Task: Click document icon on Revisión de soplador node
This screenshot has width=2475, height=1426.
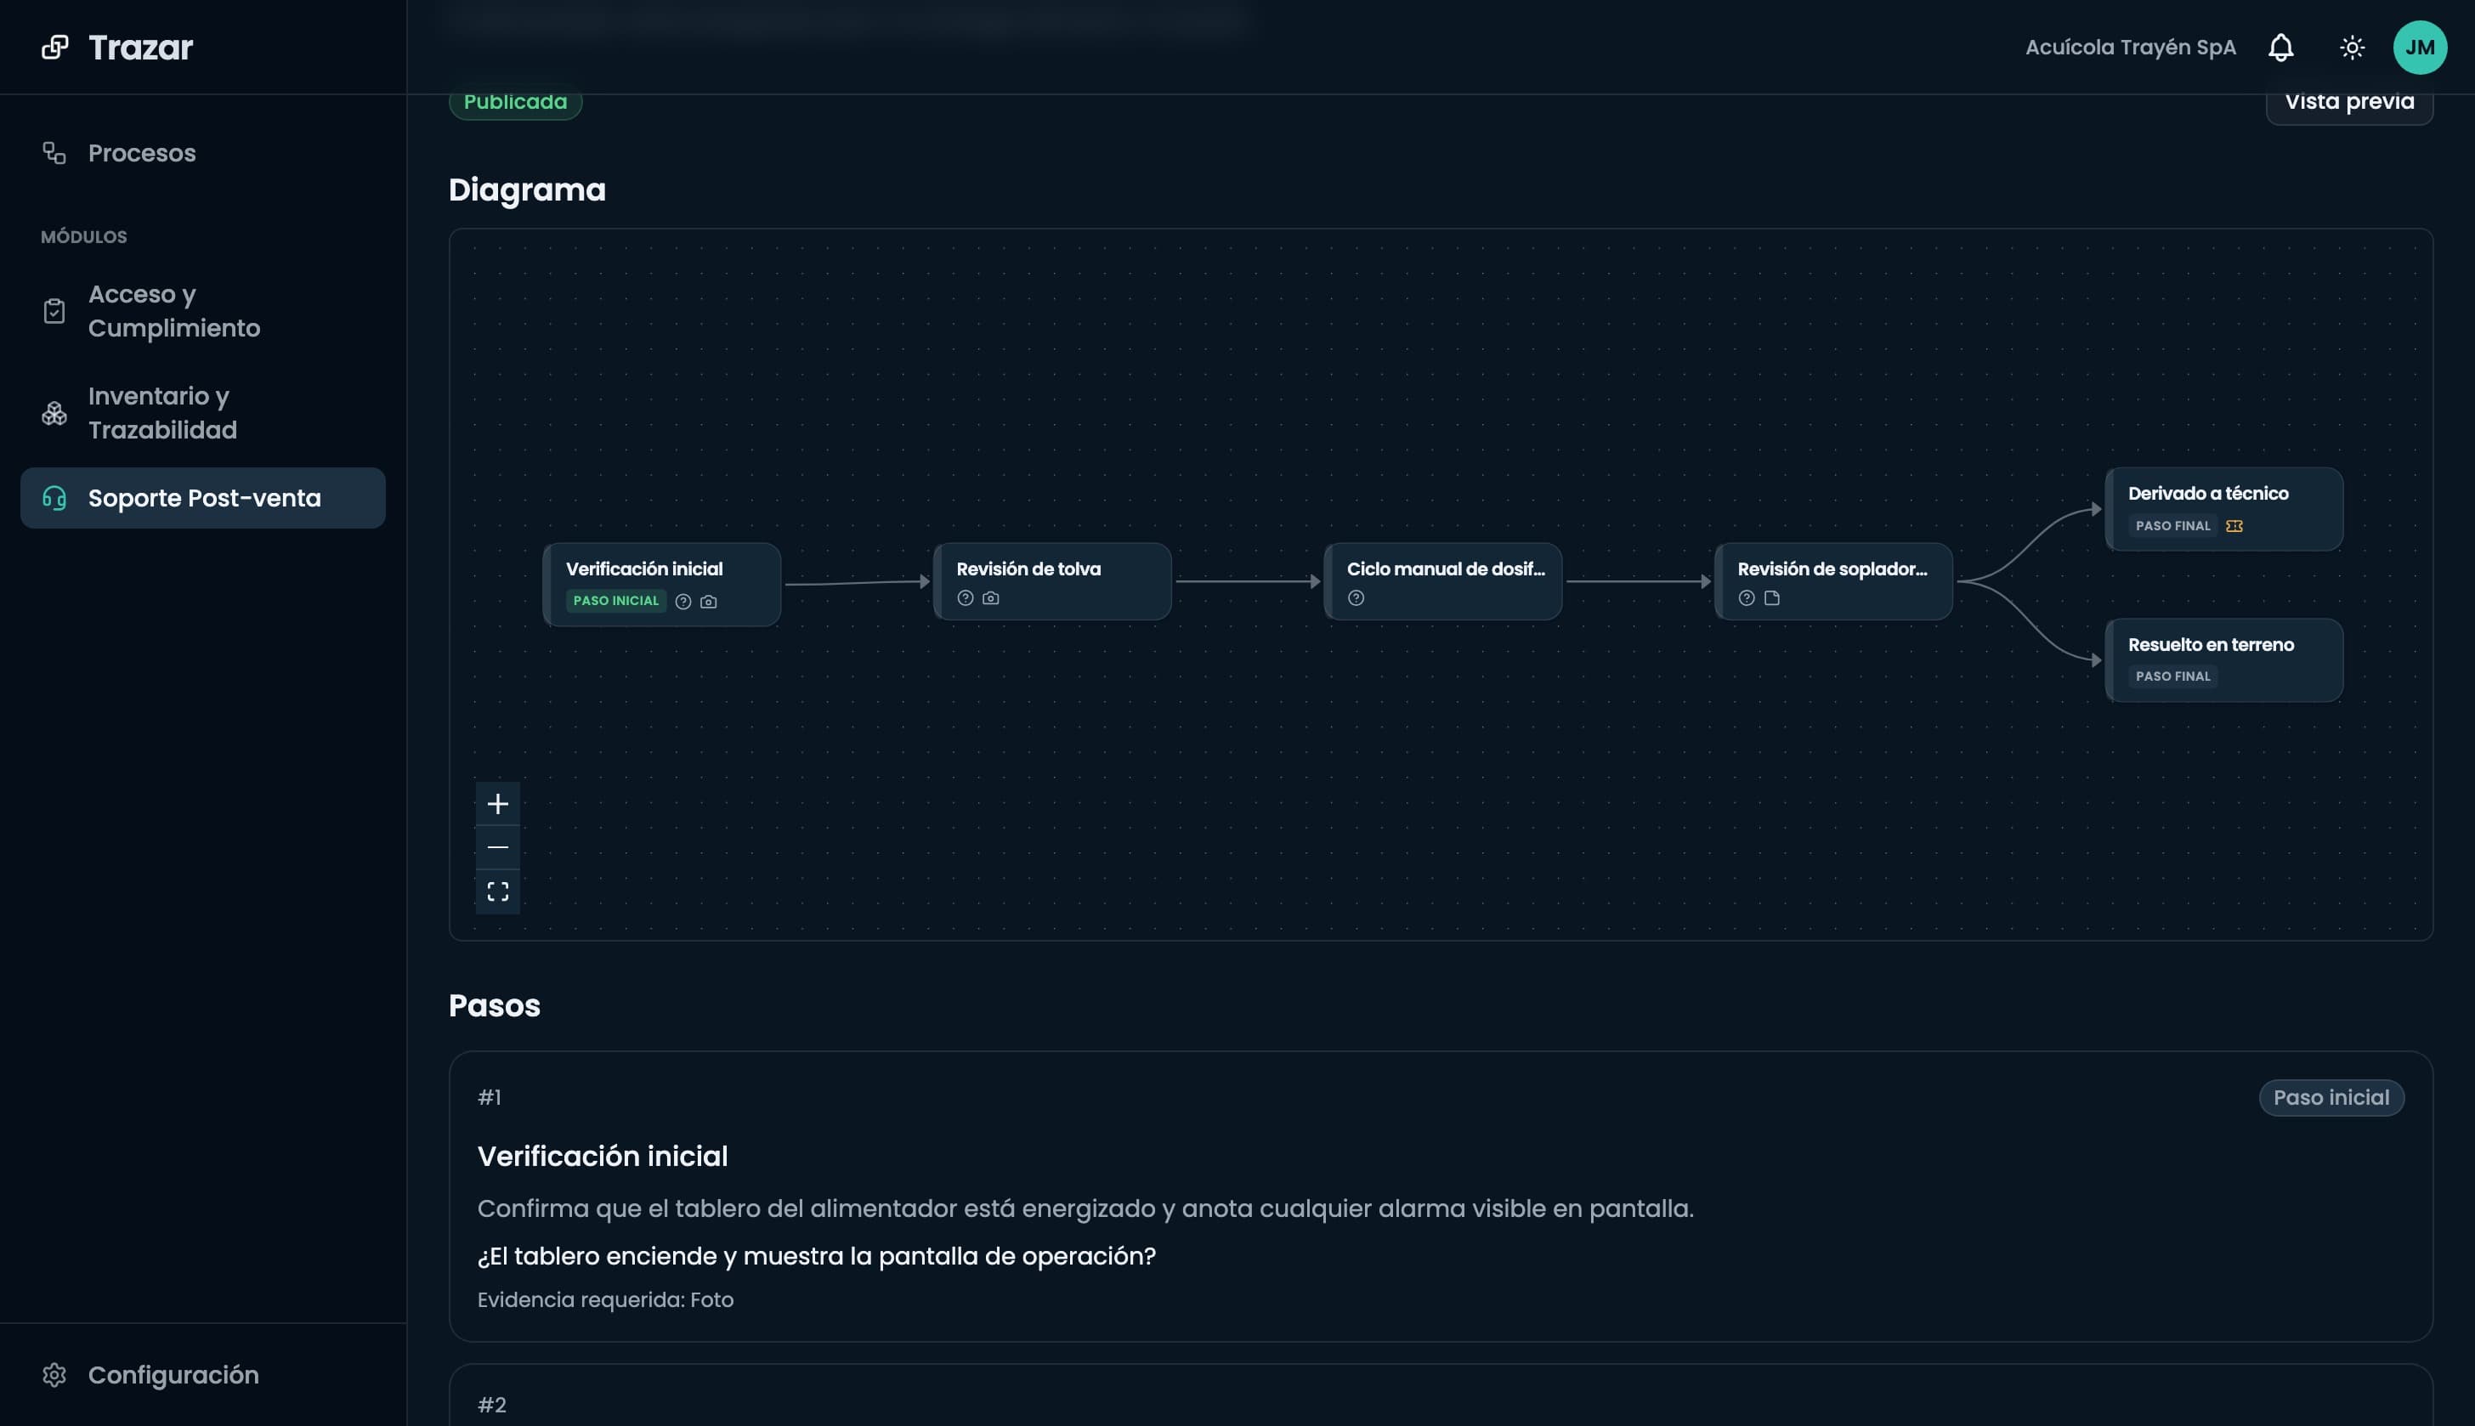Action: (x=1772, y=597)
